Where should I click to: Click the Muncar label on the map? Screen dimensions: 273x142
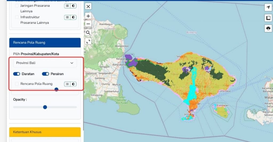[117, 85]
